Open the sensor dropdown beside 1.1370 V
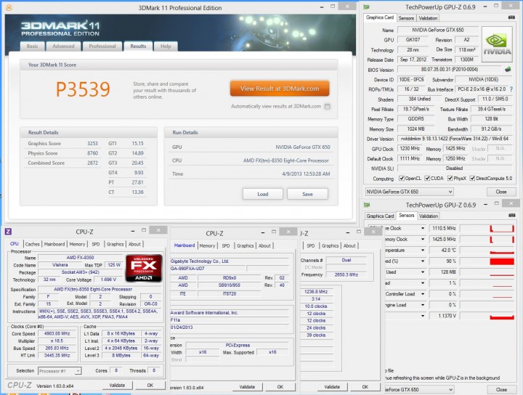 [x=423, y=316]
